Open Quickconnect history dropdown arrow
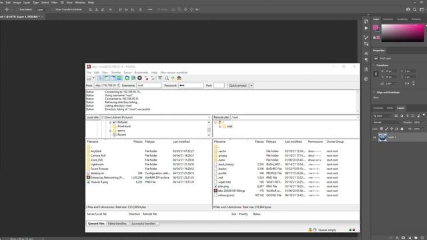 tap(252, 85)
